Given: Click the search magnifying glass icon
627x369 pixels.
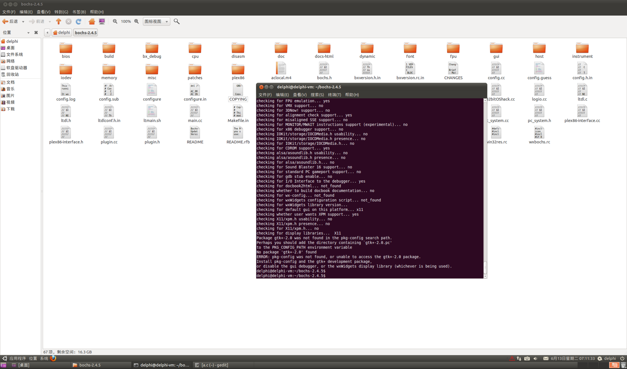Looking at the screenshot, I should (177, 21).
